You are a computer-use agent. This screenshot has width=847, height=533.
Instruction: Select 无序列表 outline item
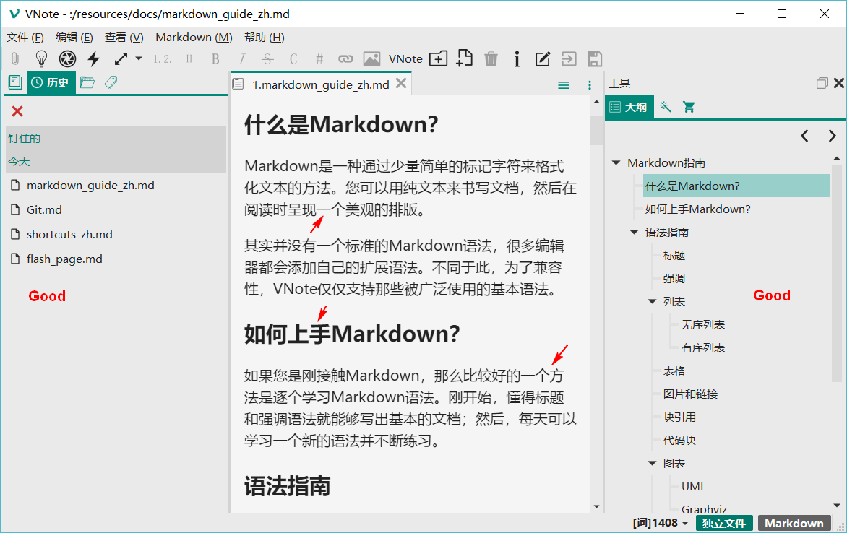coord(702,324)
